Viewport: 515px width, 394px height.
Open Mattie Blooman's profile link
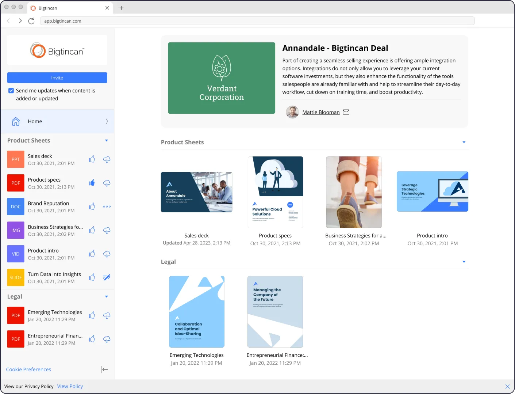[321, 112]
